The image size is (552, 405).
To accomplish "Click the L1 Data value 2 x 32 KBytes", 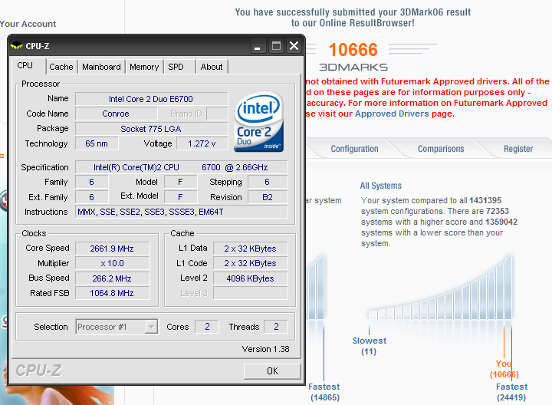I will point(250,249).
